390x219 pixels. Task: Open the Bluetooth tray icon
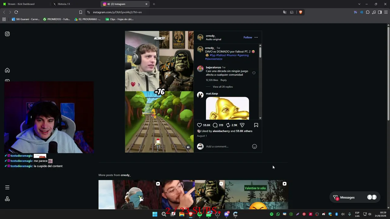coord(336,214)
